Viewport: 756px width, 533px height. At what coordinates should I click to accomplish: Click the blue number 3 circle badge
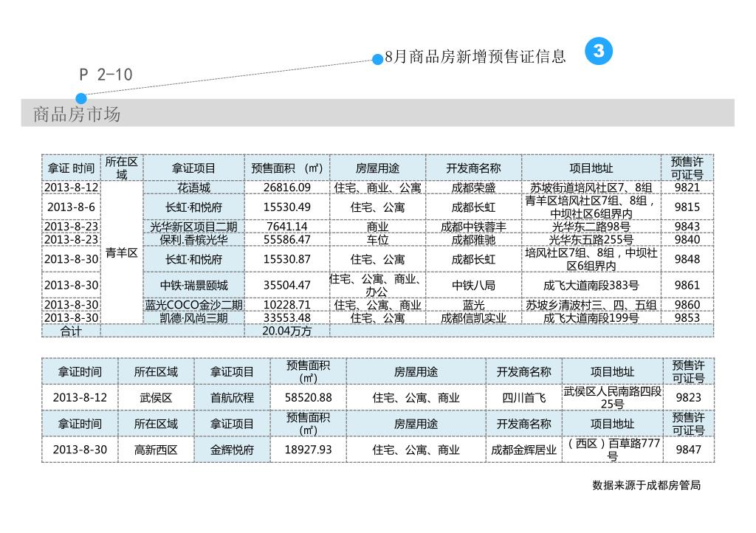[x=598, y=51]
